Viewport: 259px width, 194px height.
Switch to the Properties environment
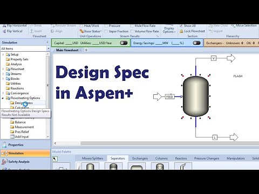[25, 145]
